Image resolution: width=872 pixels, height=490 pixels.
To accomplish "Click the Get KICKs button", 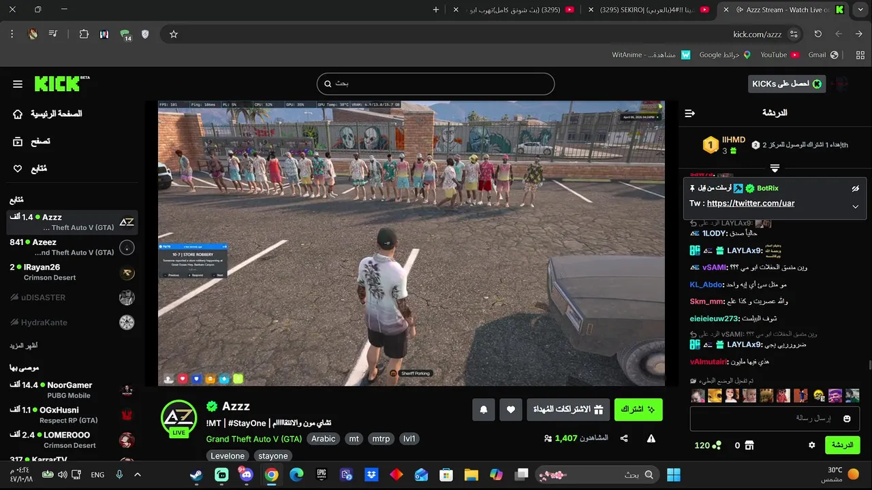I will [x=787, y=84].
